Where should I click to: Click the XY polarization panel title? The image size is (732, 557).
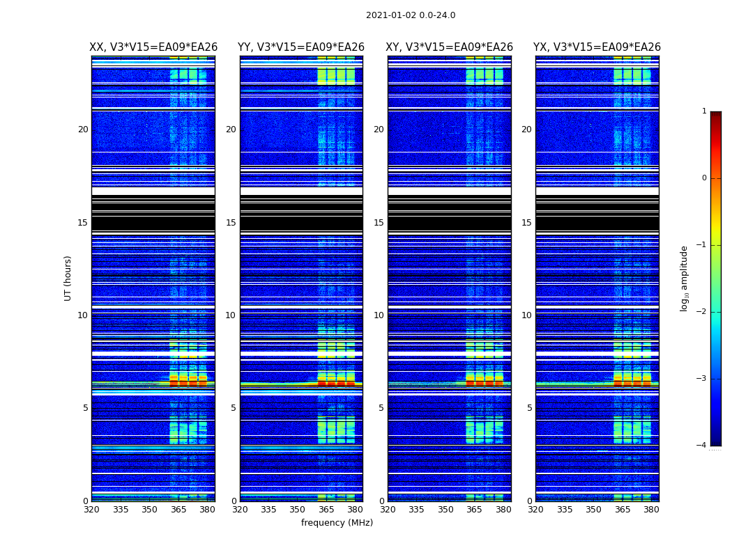(450, 47)
